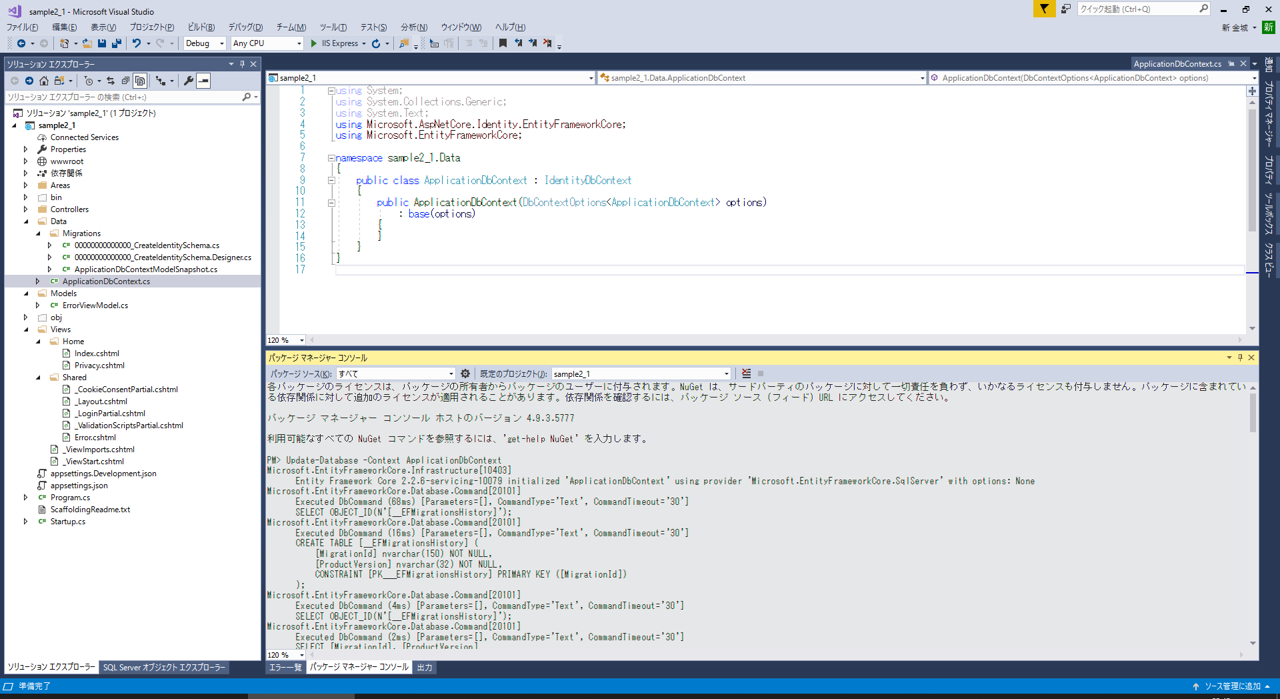Click the Find in Files toolbar icon
Image resolution: width=1280 pixels, height=699 pixels.
click(403, 43)
